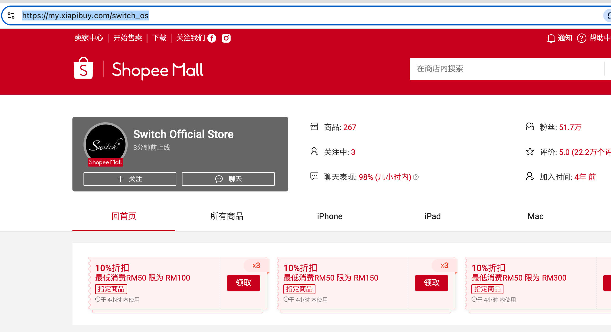
Task: Claim the RM150 cap voucher with 领取
Action: [432, 283]
